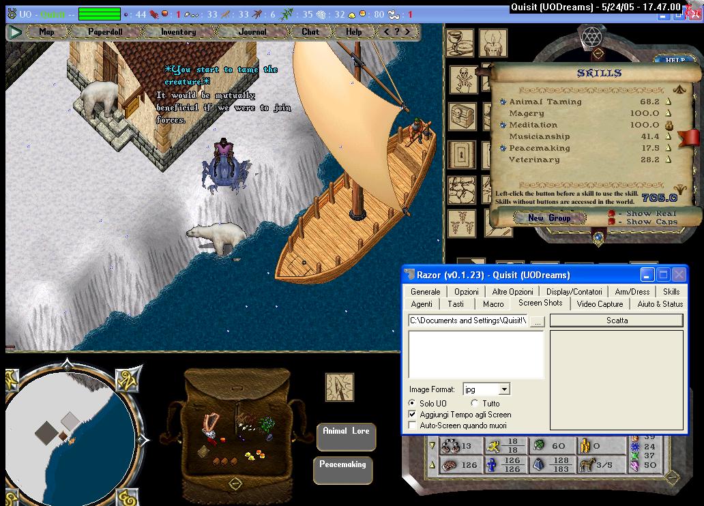Click the triple caduceus spell icon
Screen dimensions: 704x506
click(x=462, y=223)
